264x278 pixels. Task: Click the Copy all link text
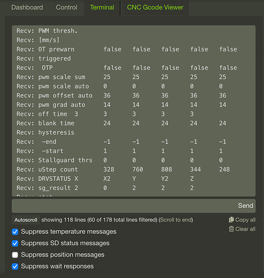click(x=245, y=220)
